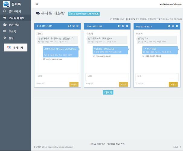The image size is (183, 151).
Task: Select 문자톡 대화방 sidebar item
Action: pos(15,18)
